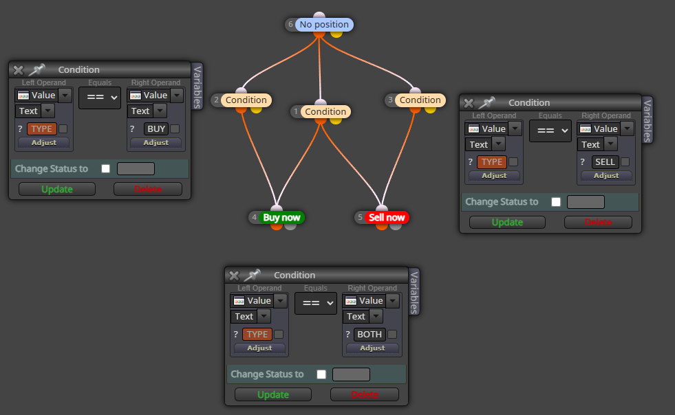Select Condition block number 1
The width and height of the screenshot is (675, 415).
pyautogui.click(x=325, y=112)
